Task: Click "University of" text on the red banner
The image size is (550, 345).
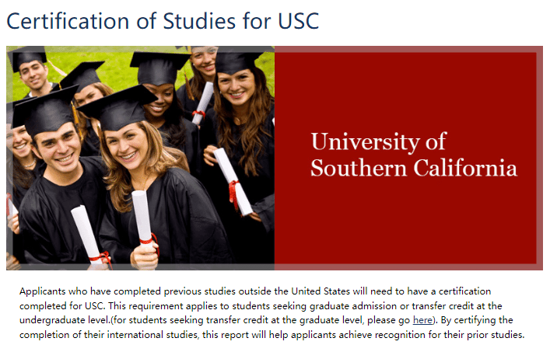Action: (378, 142)
